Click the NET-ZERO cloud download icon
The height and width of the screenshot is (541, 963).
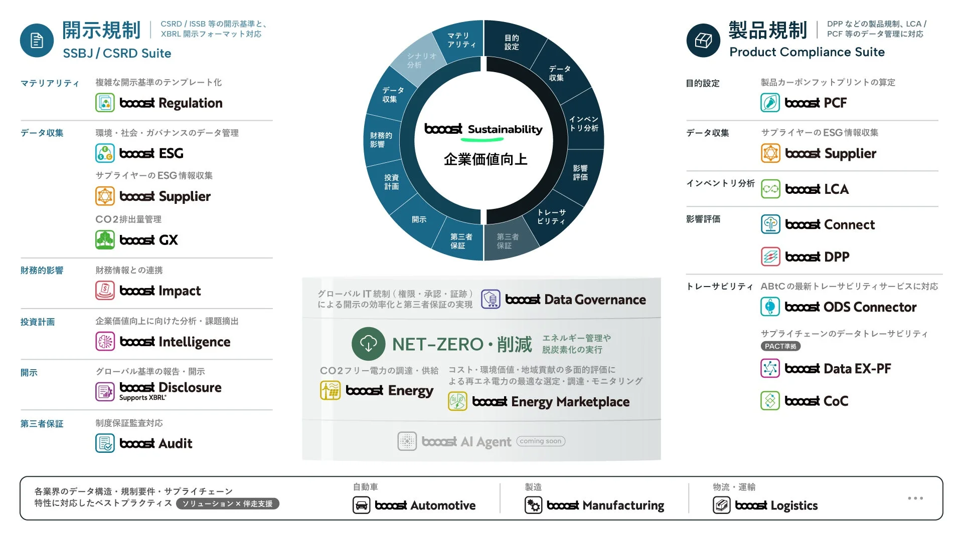369,344
